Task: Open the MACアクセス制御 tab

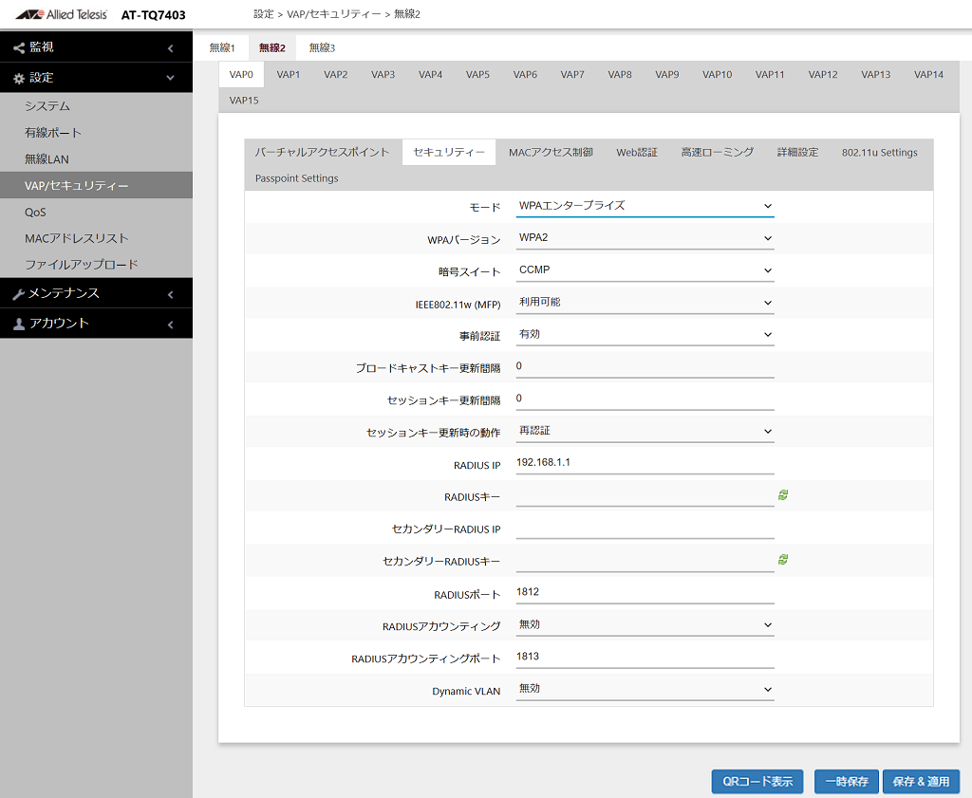Action: click(551, 153)
